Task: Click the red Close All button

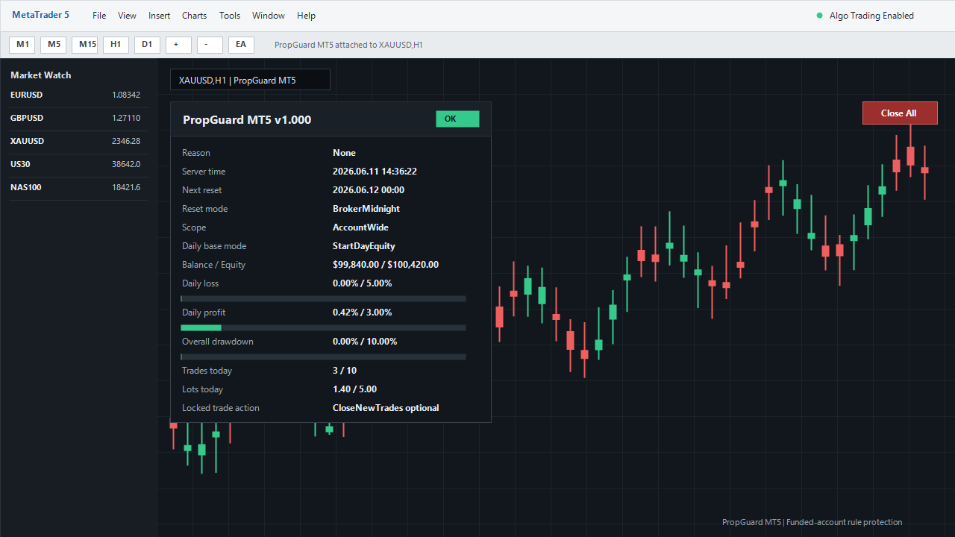Action: tap(900, 113)
